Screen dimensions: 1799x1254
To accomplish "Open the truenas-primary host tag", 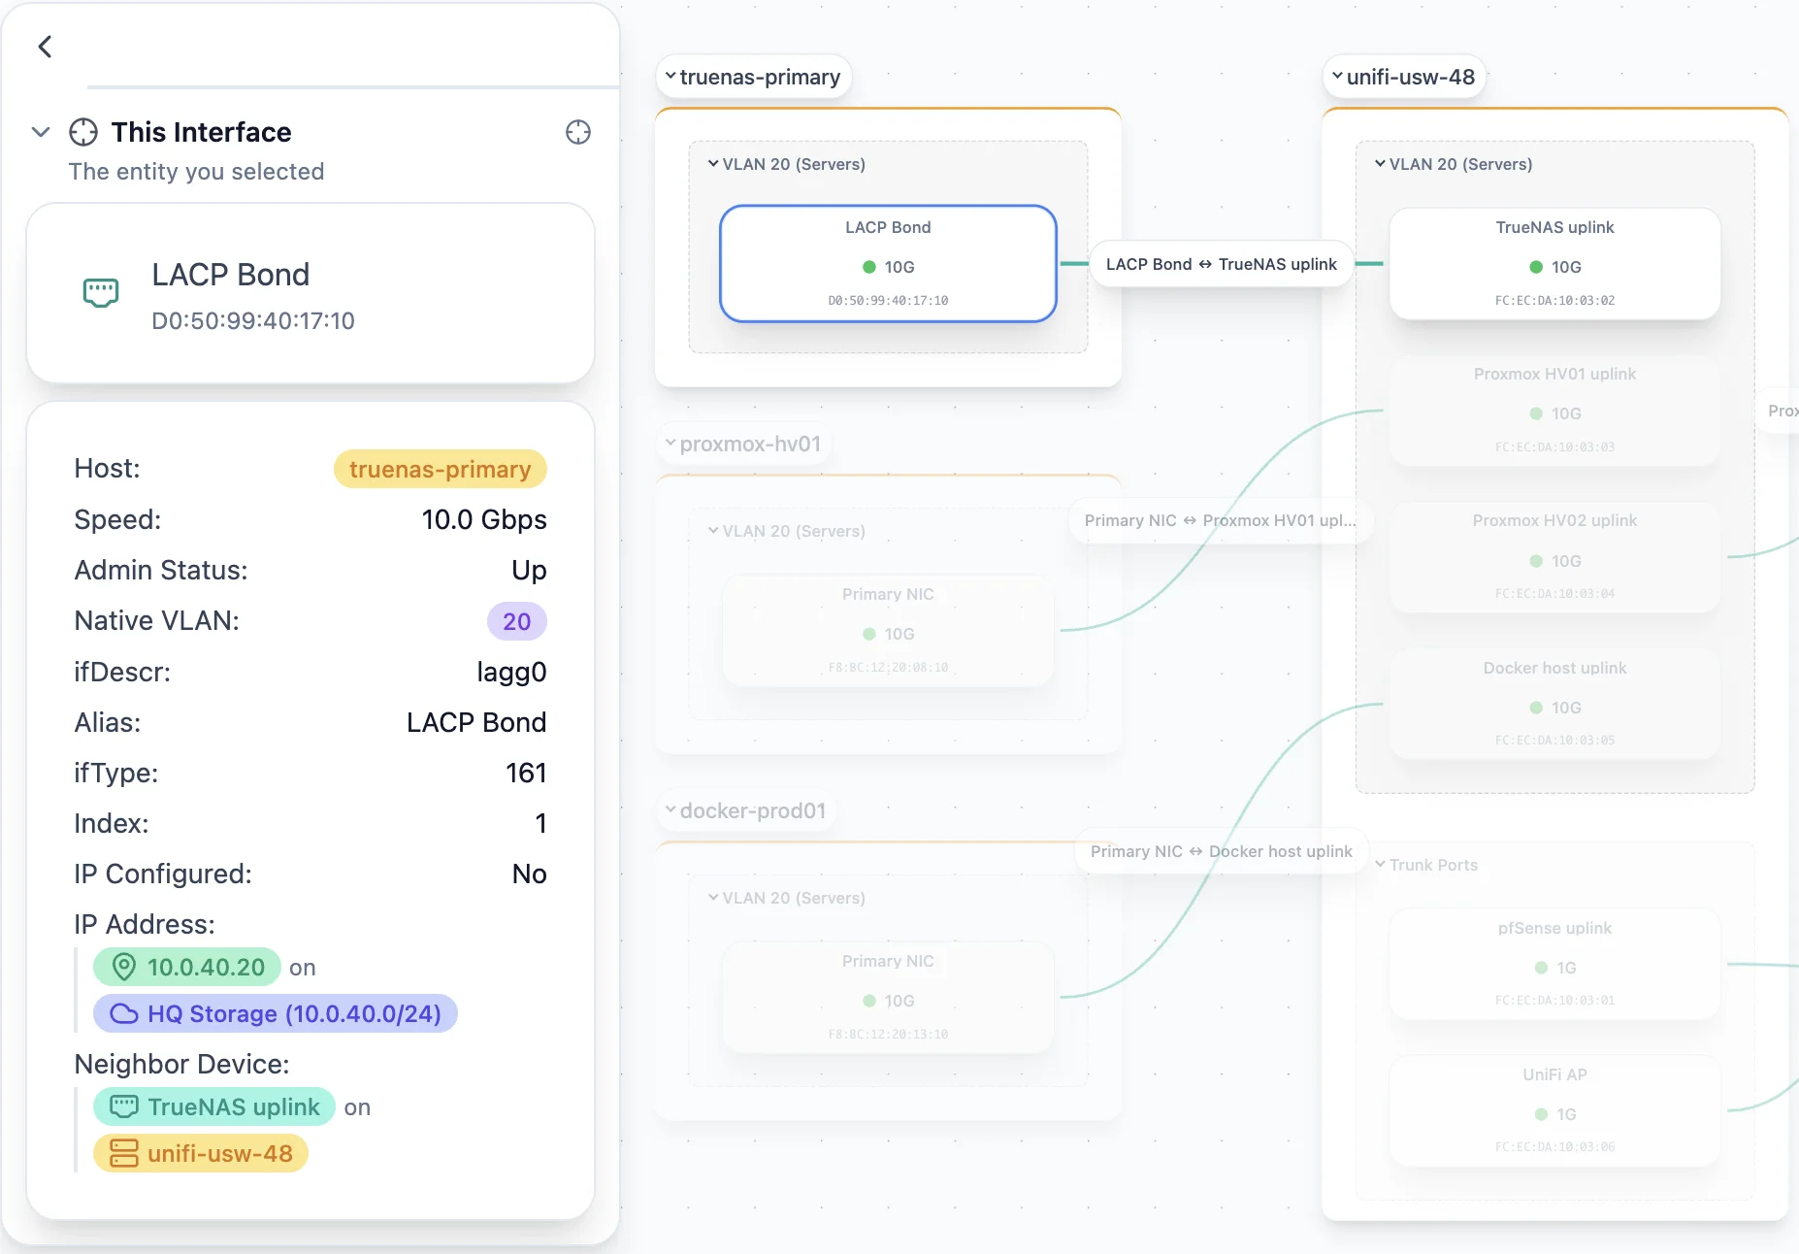I will click(x=441, y=469).
